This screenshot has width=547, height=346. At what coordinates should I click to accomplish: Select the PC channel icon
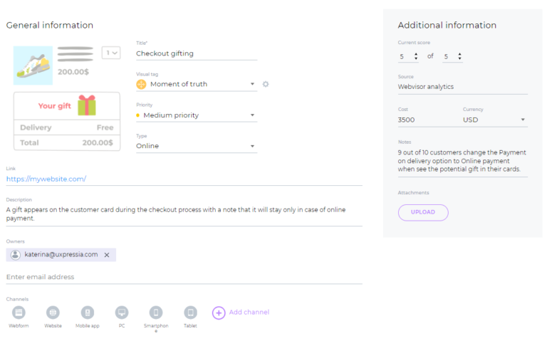(x=122, y=313)
